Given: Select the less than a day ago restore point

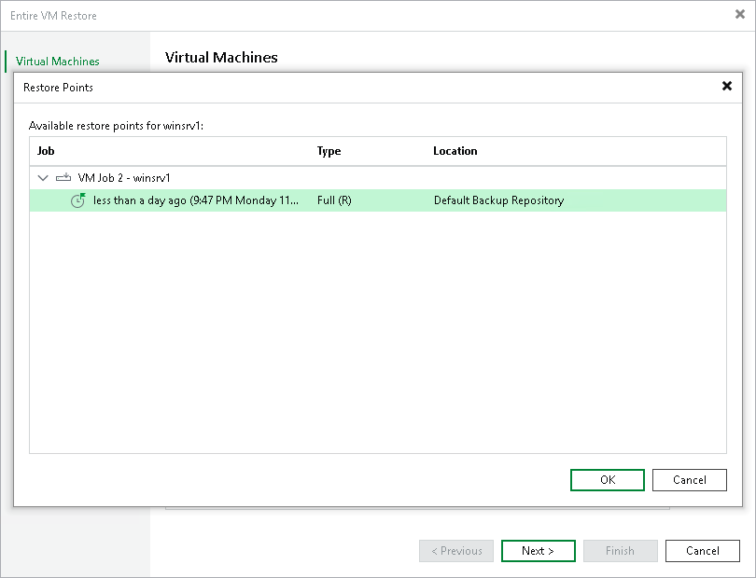Looking at the screenshot, I should 196,200.
